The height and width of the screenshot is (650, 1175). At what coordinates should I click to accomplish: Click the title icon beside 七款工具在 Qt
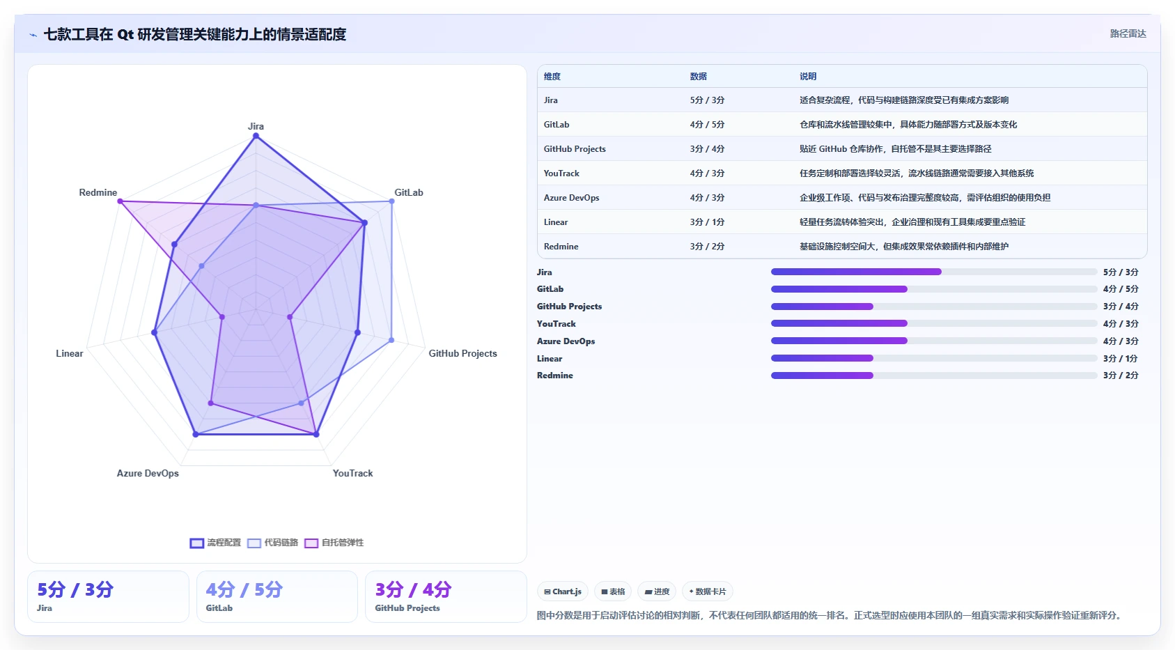tap(33, 35)
